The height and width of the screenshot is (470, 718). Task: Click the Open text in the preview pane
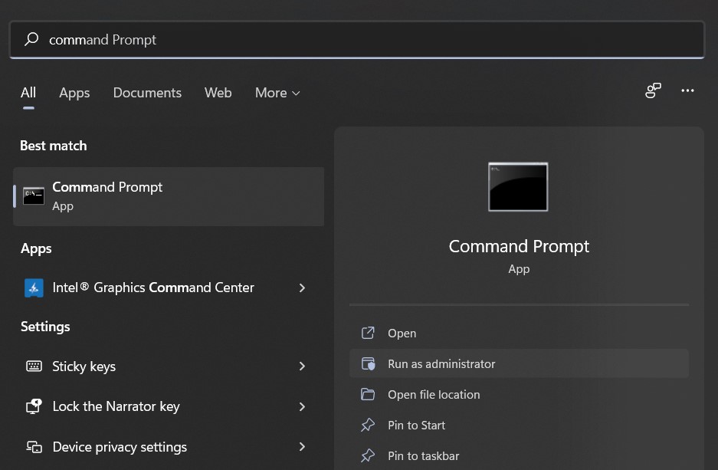point(402,334)
